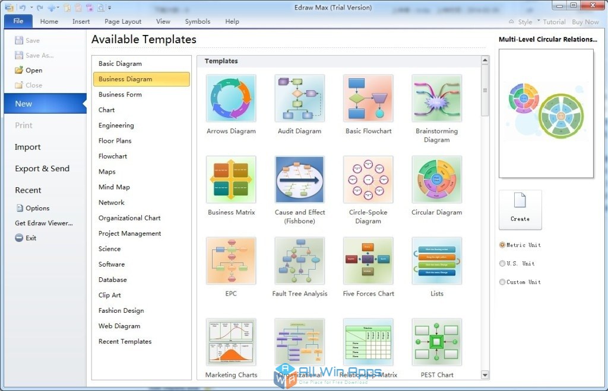
Task: Open dropdown arrow next to blue cross-arrows icon
Action: (58, 7)
